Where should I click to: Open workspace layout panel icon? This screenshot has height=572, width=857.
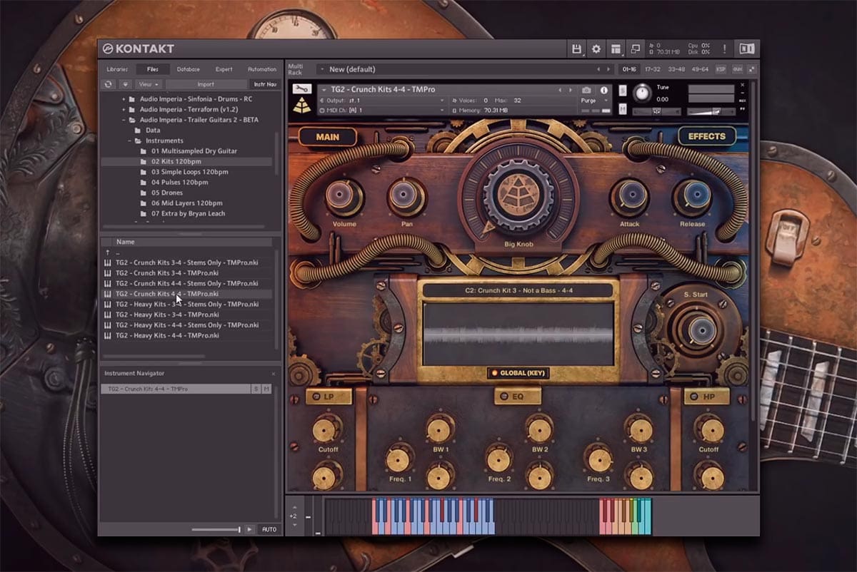click(615, 49)
